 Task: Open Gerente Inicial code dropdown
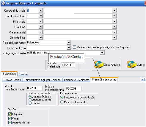(x=41, y=32)
